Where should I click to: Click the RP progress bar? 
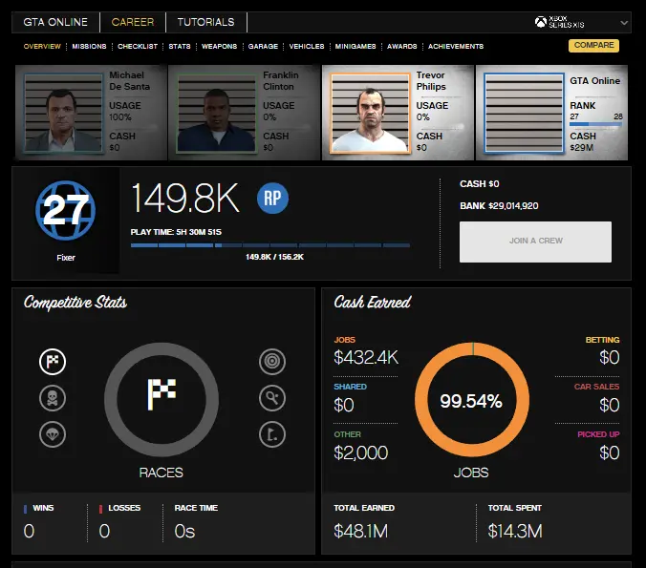click(270, 245)
